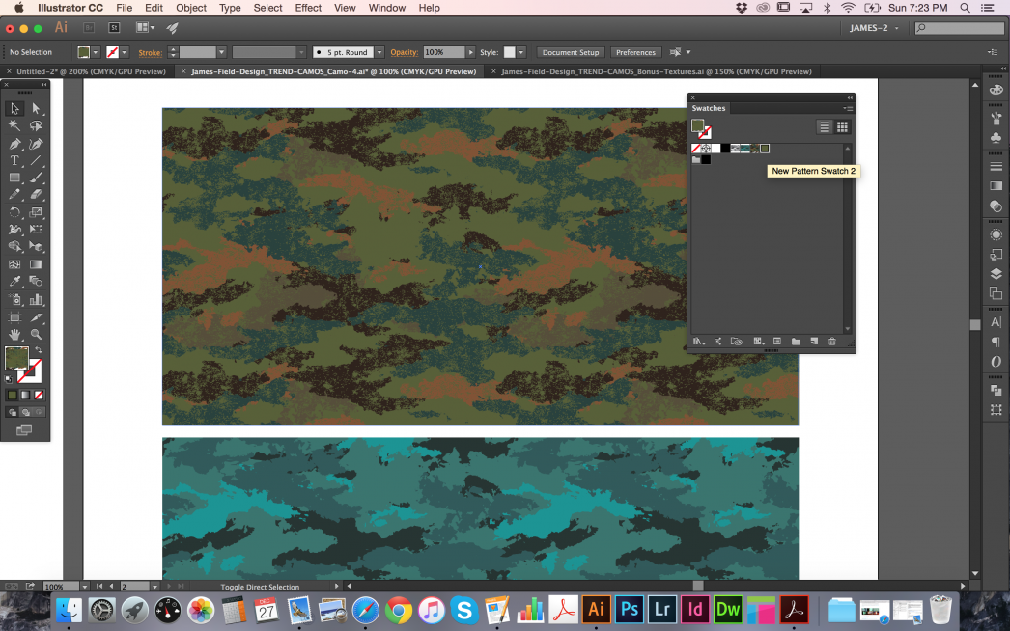Open the Effect menu
The width and height of the screenshot is (1010, 631).
(x=307, y=8)
